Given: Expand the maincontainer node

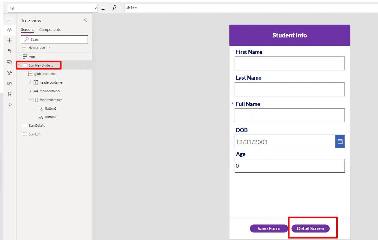Looking at the screenshot, I should click(30, 91).
